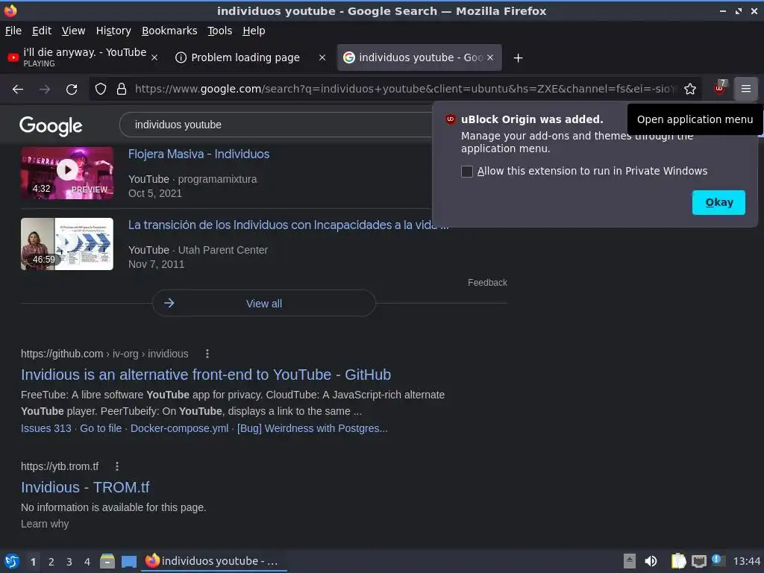
Task: Open removable media eject tray icon
Action: point(630,561)
